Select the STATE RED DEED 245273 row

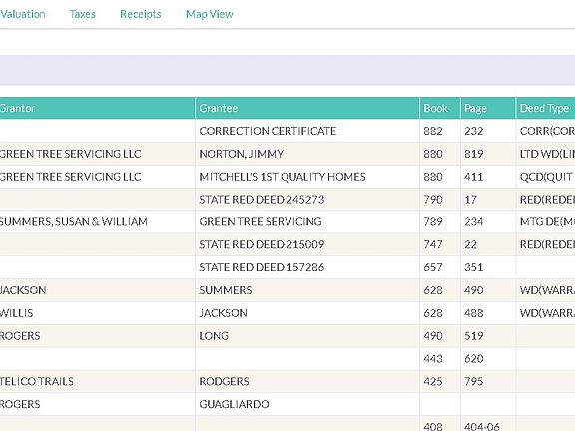pos(287,200)
